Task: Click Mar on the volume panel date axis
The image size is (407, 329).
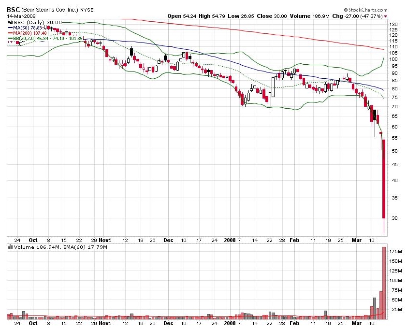Action: (356, 323)
